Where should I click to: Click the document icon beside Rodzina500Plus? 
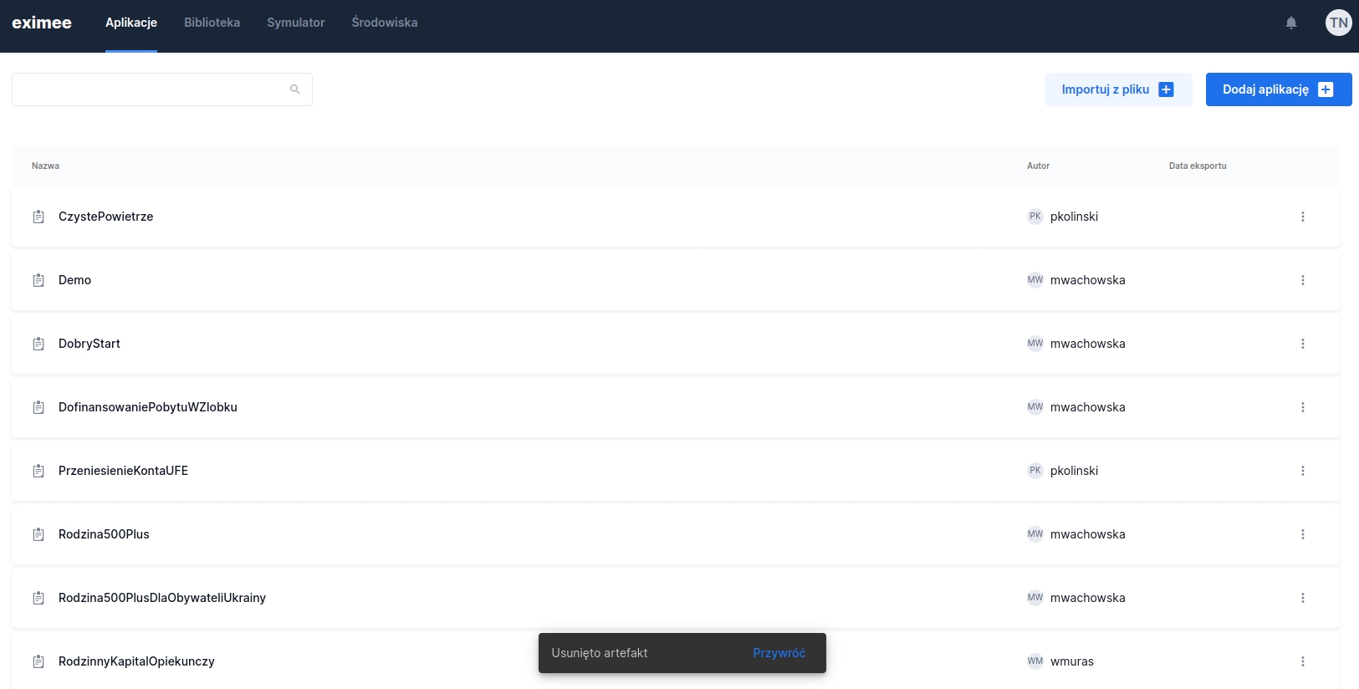click(x=38, y=534)
